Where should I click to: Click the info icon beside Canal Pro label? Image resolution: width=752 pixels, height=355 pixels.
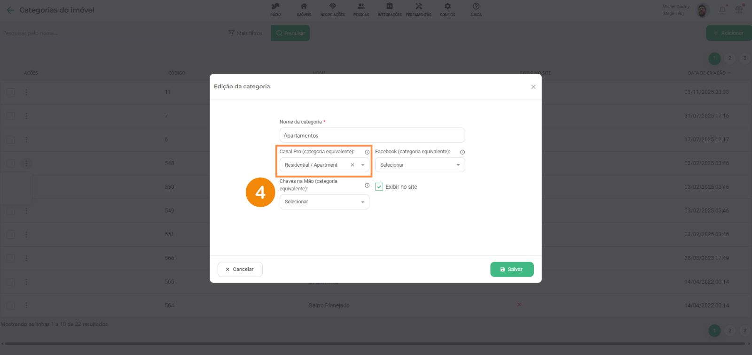(x=367, y=152)
